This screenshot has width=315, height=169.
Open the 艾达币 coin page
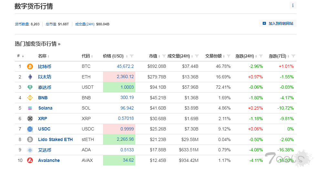[45, 150]
